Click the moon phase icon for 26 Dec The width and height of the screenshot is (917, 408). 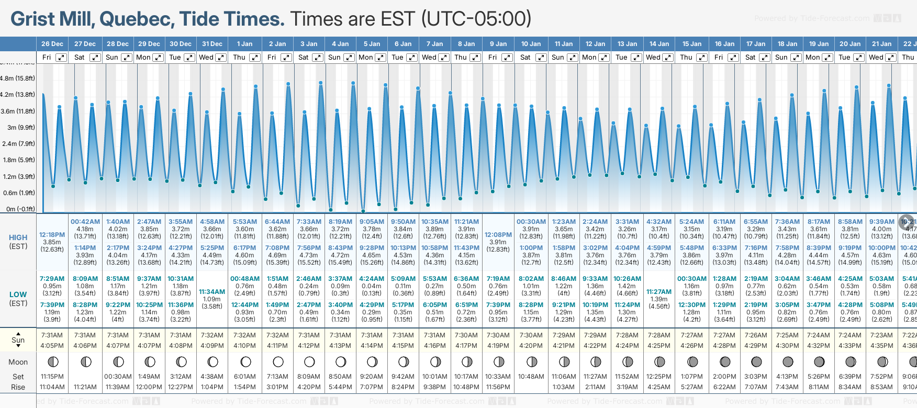click(52, 361)
